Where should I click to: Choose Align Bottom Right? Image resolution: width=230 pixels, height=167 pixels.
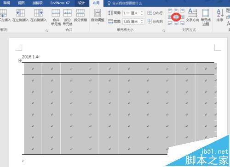182,23
